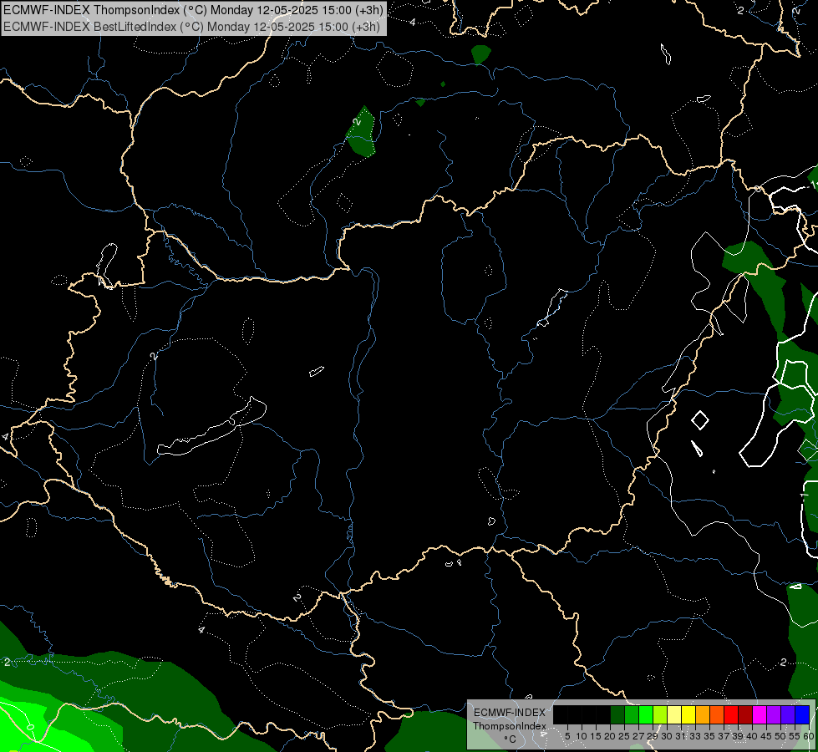Click the legend tick value 30

point(667,736)
